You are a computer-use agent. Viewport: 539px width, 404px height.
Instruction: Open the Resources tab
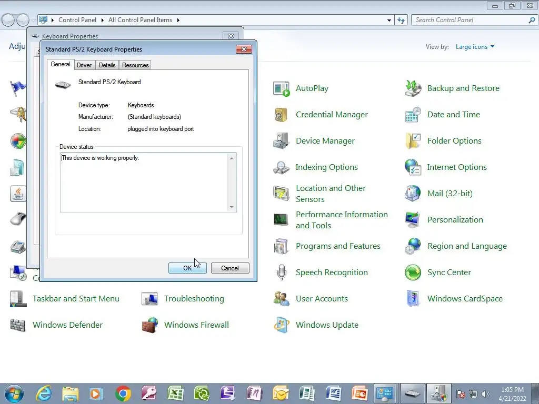pos(135,65)
